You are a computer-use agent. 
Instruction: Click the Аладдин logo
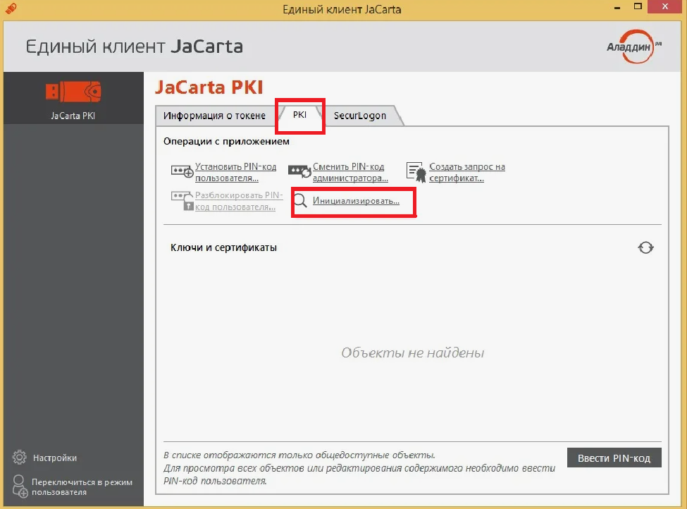coord(633,47)
